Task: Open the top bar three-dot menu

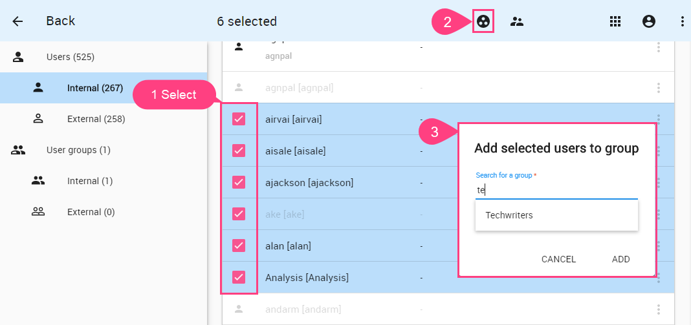Action: 682,21
